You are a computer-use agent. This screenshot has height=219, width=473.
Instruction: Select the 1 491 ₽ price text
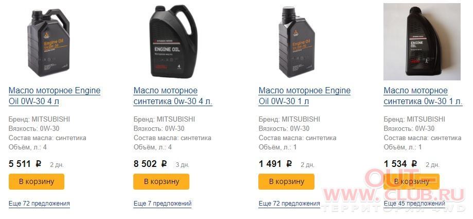(275, 164)
